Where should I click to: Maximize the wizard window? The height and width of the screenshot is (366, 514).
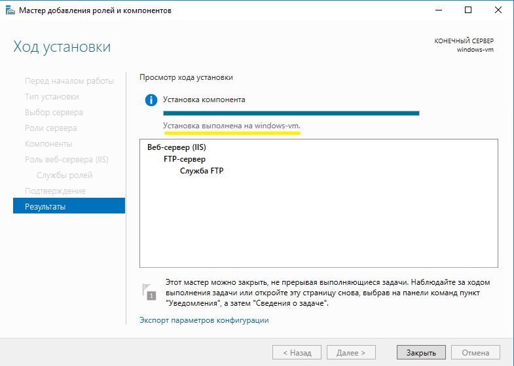(468, 10)
